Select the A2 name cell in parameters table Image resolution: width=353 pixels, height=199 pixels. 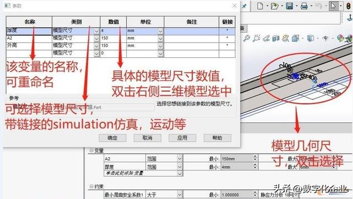tap(29, 39)
